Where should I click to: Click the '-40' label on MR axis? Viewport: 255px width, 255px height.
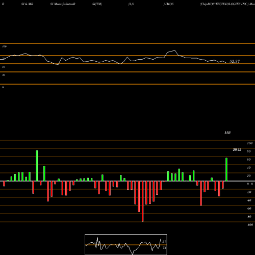(x=249, y=200)
